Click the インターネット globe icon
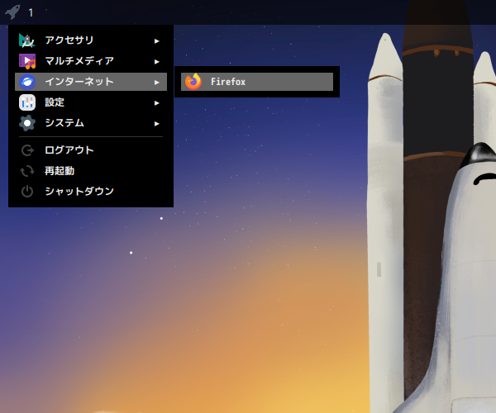 [27, 82]
